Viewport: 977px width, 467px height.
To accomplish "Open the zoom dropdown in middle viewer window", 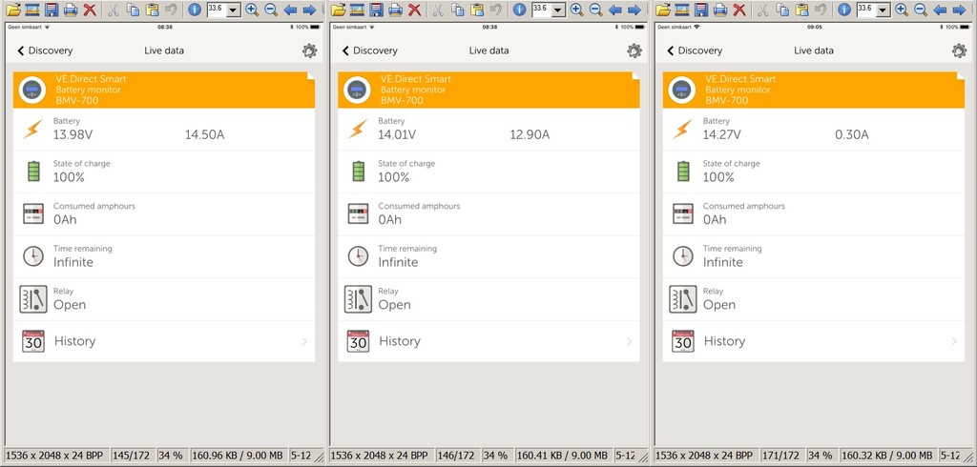I will [558, 10].
